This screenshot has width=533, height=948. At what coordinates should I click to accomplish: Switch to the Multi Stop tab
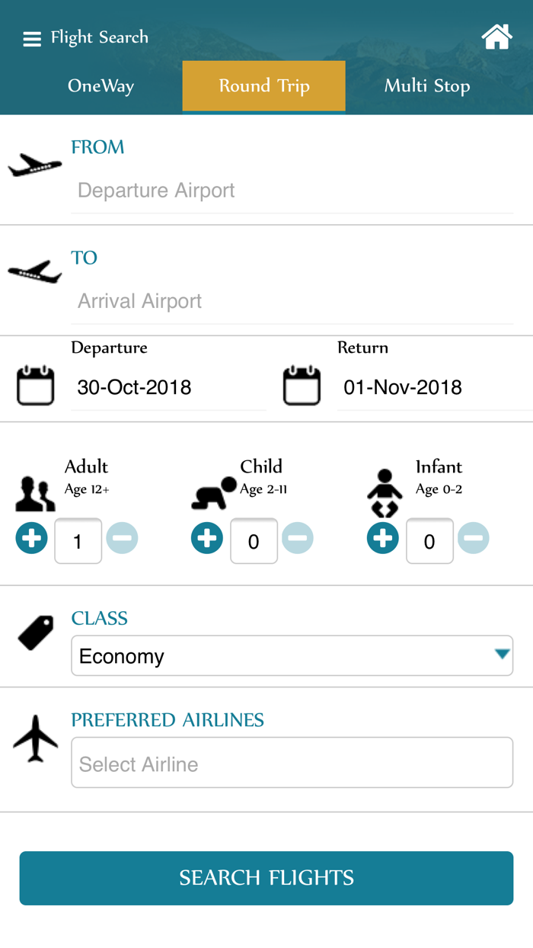pyautogui.click(x=426, y=86)
